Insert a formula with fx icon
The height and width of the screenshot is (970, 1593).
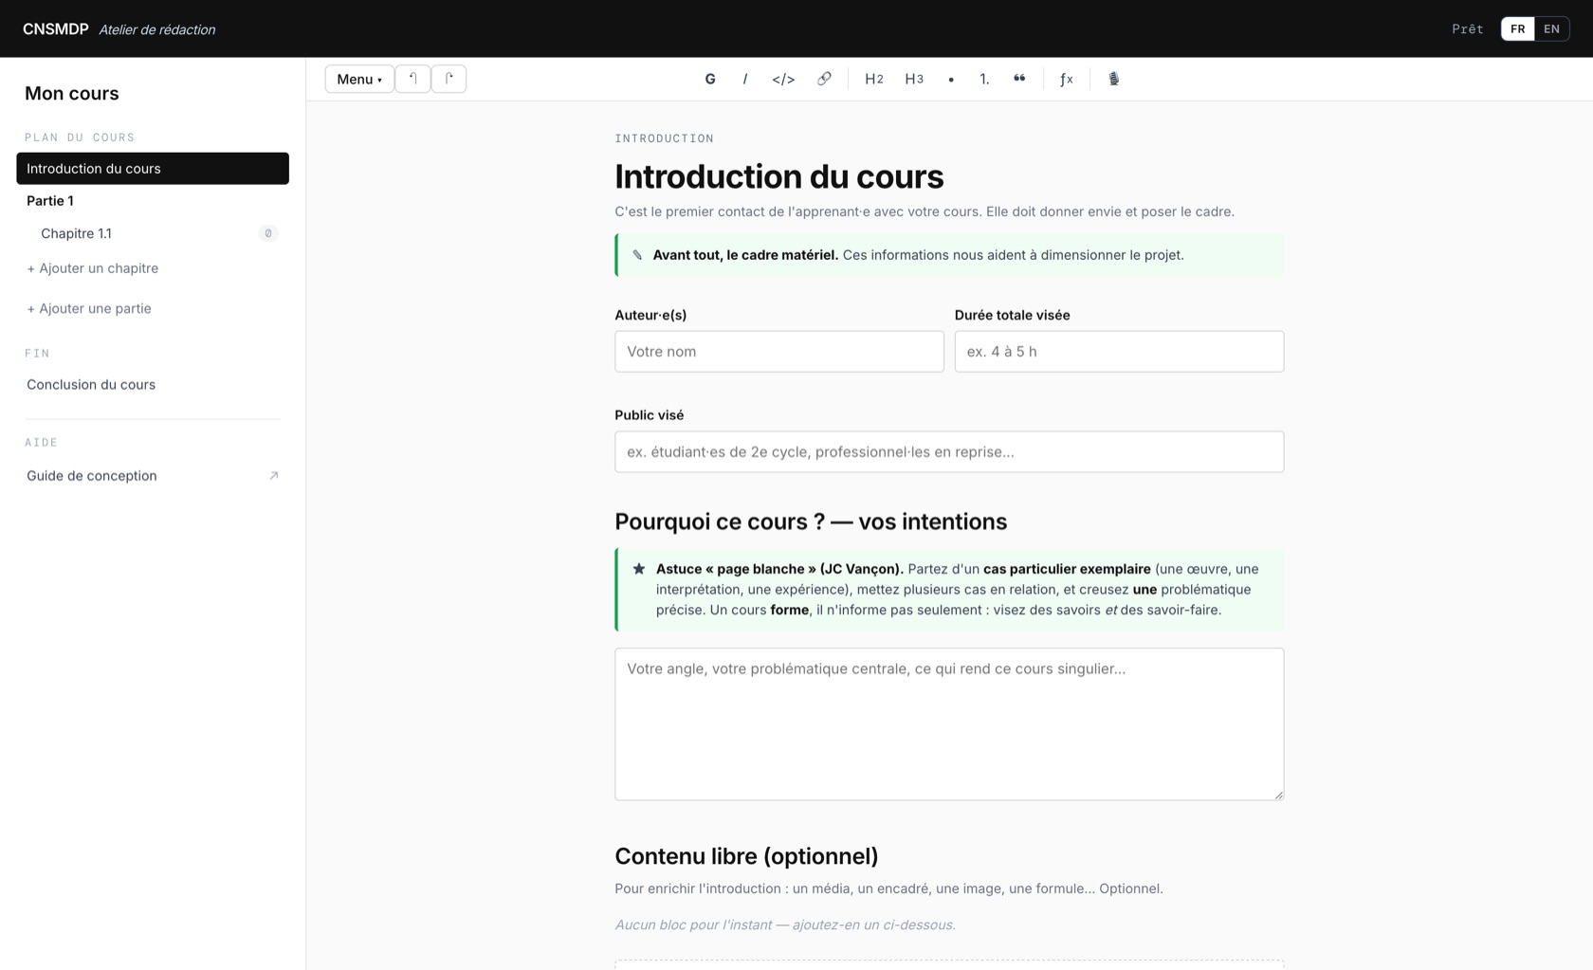1067,79
